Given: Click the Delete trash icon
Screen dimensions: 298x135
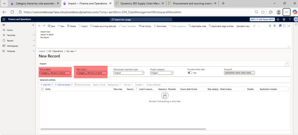Looking at the screenshot, I should pyautogui.click(x=68, y=26).
